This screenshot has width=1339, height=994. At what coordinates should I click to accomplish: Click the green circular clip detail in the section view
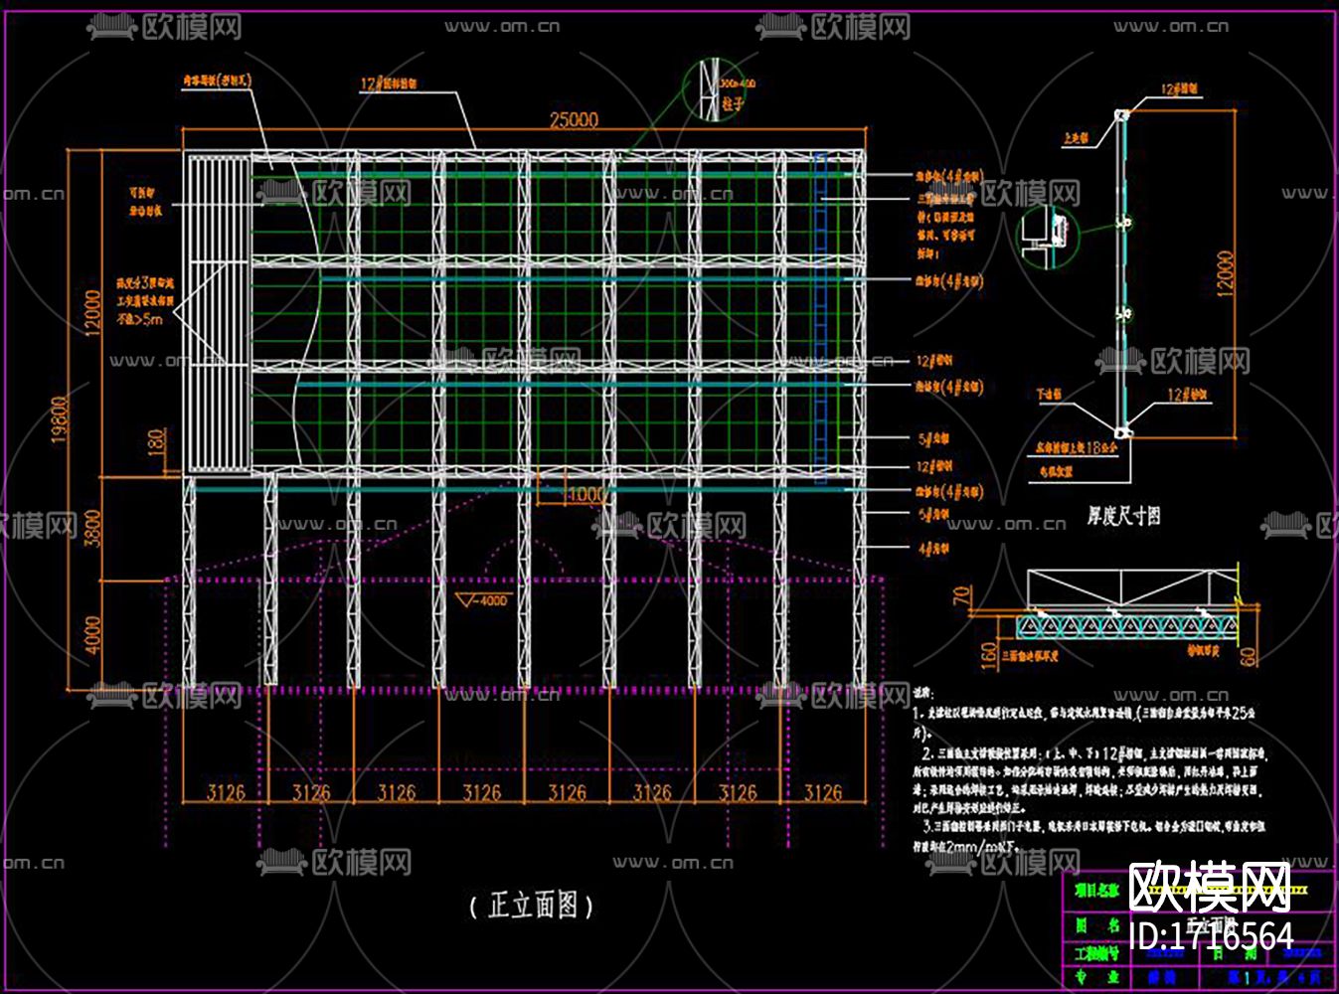pos(1048,240)
